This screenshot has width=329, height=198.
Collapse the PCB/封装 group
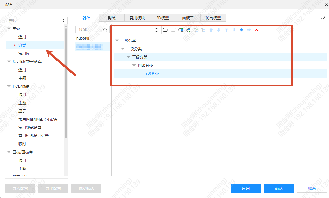point(9,86)
